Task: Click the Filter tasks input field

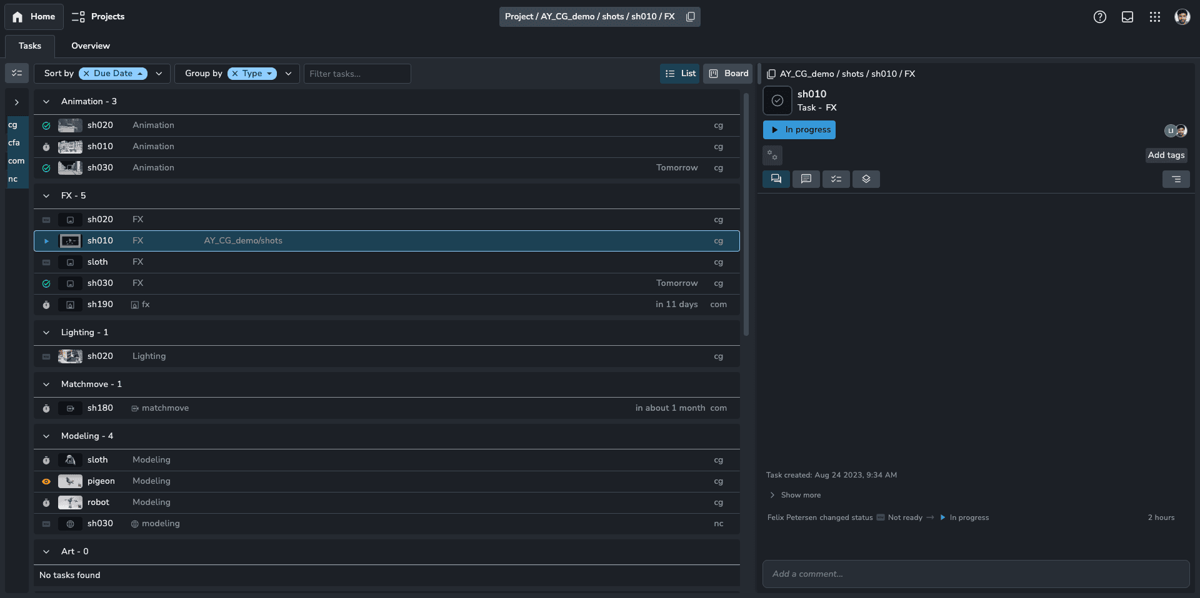Action: (x=357, y=74)
